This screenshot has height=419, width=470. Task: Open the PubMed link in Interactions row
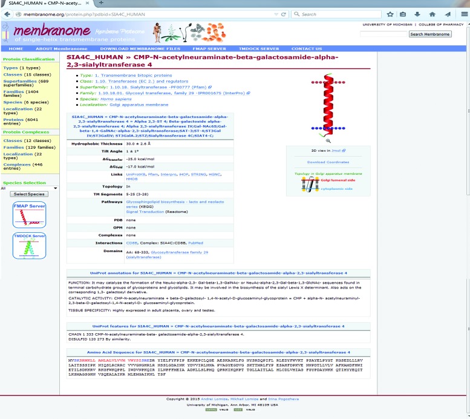pos(196,243)
